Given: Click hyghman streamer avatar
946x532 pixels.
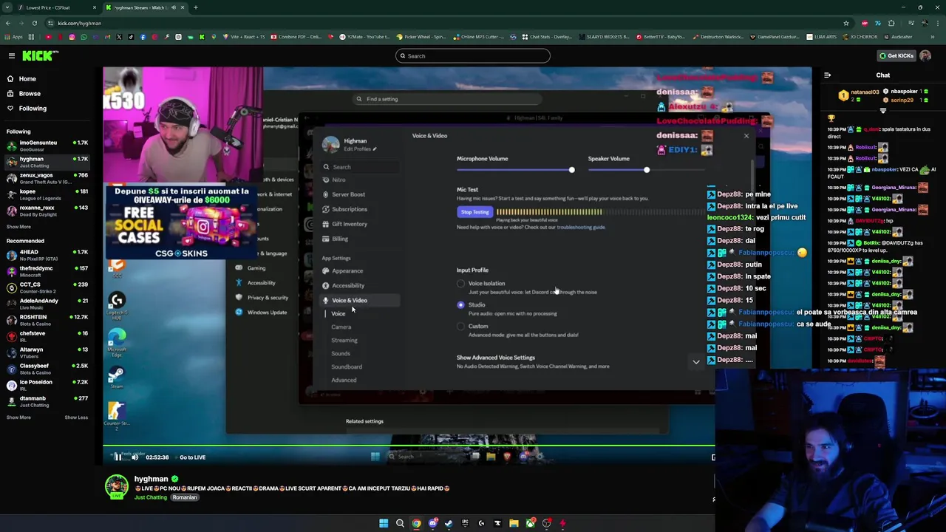Looking at the screenshot, I should click(x=116, y=488).
